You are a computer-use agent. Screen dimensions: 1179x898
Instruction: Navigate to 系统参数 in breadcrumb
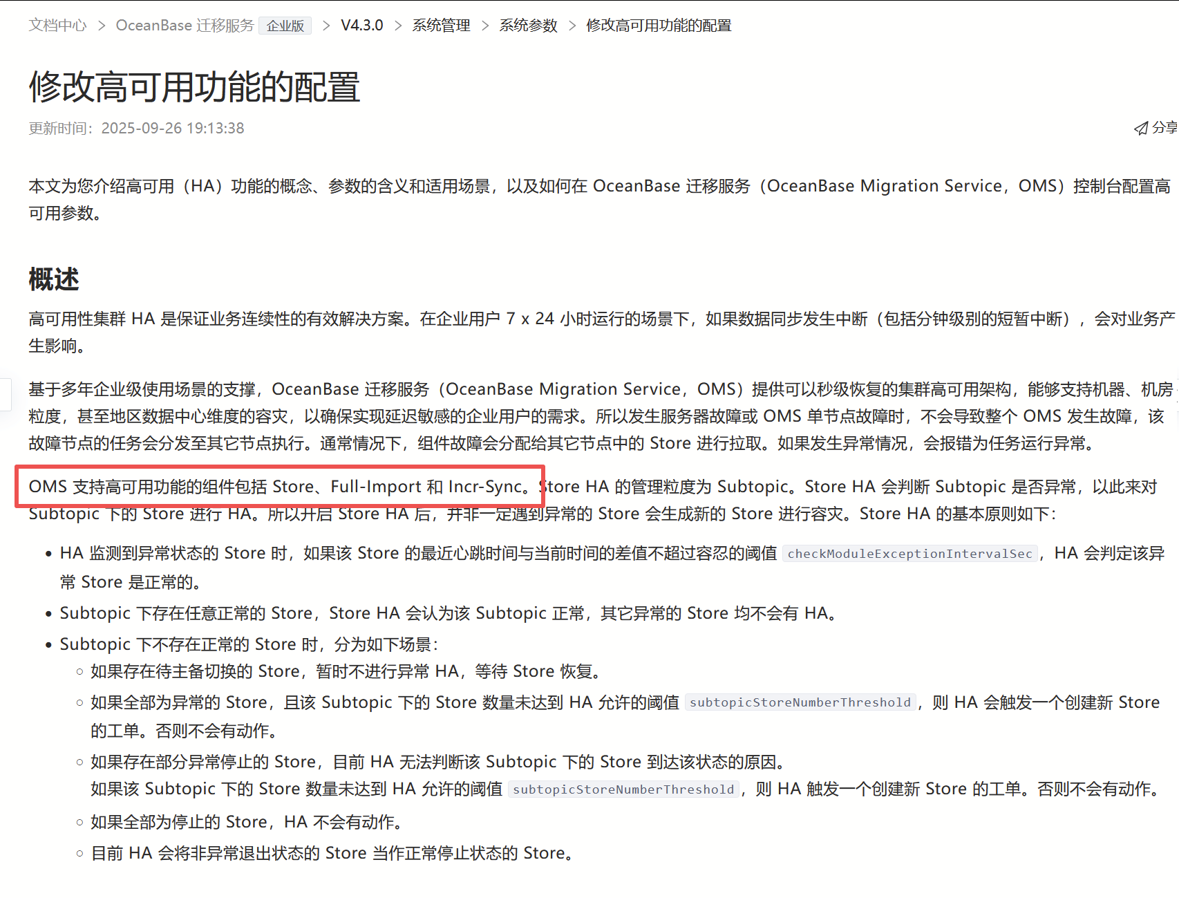click(x=528, y=26)
